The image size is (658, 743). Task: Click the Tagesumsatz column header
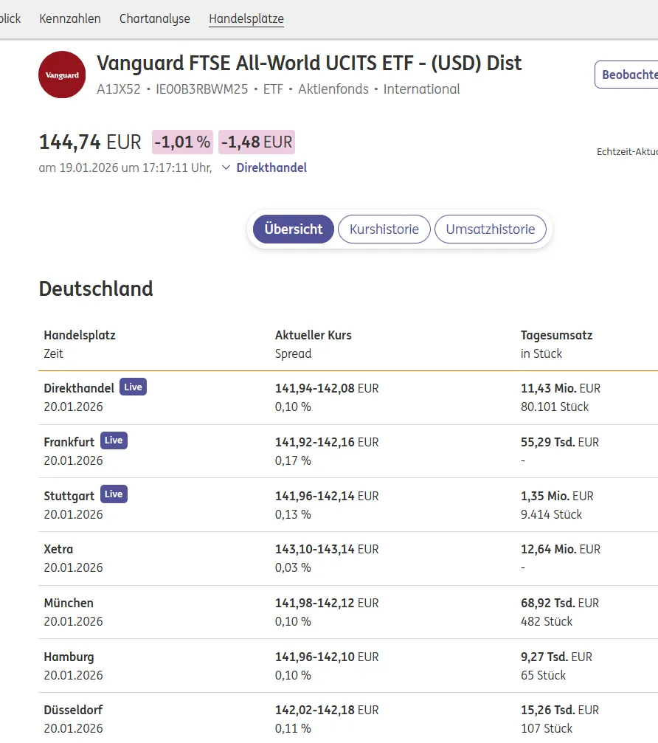556,335
